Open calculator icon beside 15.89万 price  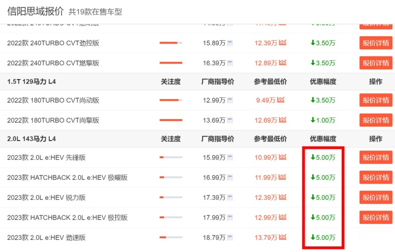(x=230, y=43)
